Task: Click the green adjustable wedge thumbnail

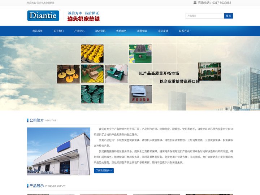Action: [116, 74]
